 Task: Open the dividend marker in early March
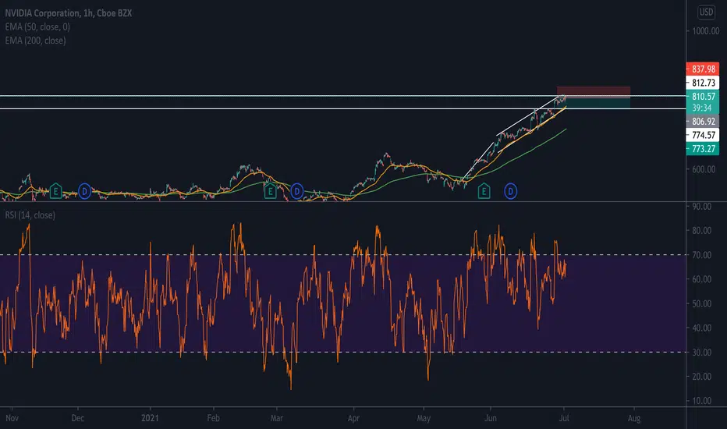[x=296, y=190]
